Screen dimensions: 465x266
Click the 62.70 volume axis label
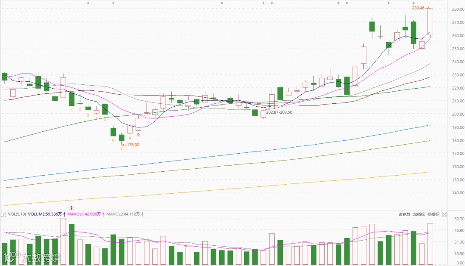[x=459, y=219]
